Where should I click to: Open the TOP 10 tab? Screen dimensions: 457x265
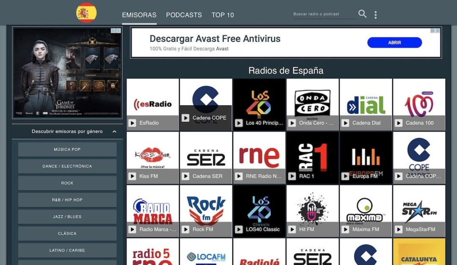[223, 15]
